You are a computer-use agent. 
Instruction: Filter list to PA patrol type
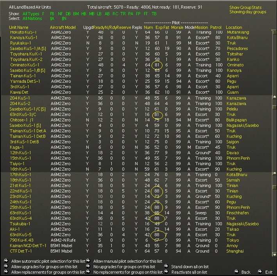[x=131, y=14]
